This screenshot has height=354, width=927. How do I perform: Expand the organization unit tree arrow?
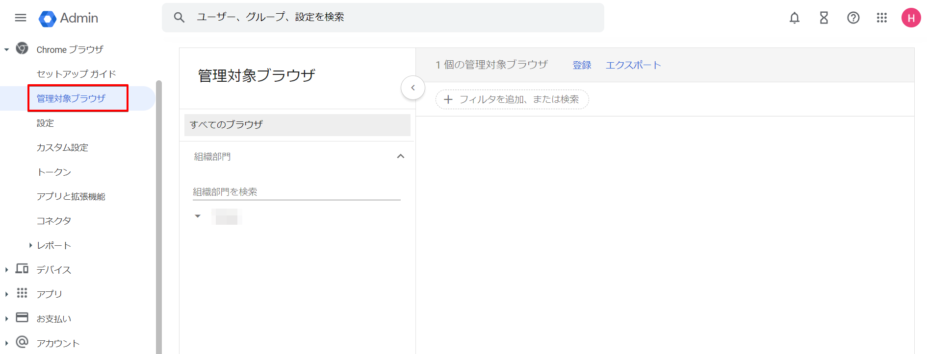point(198,216)
